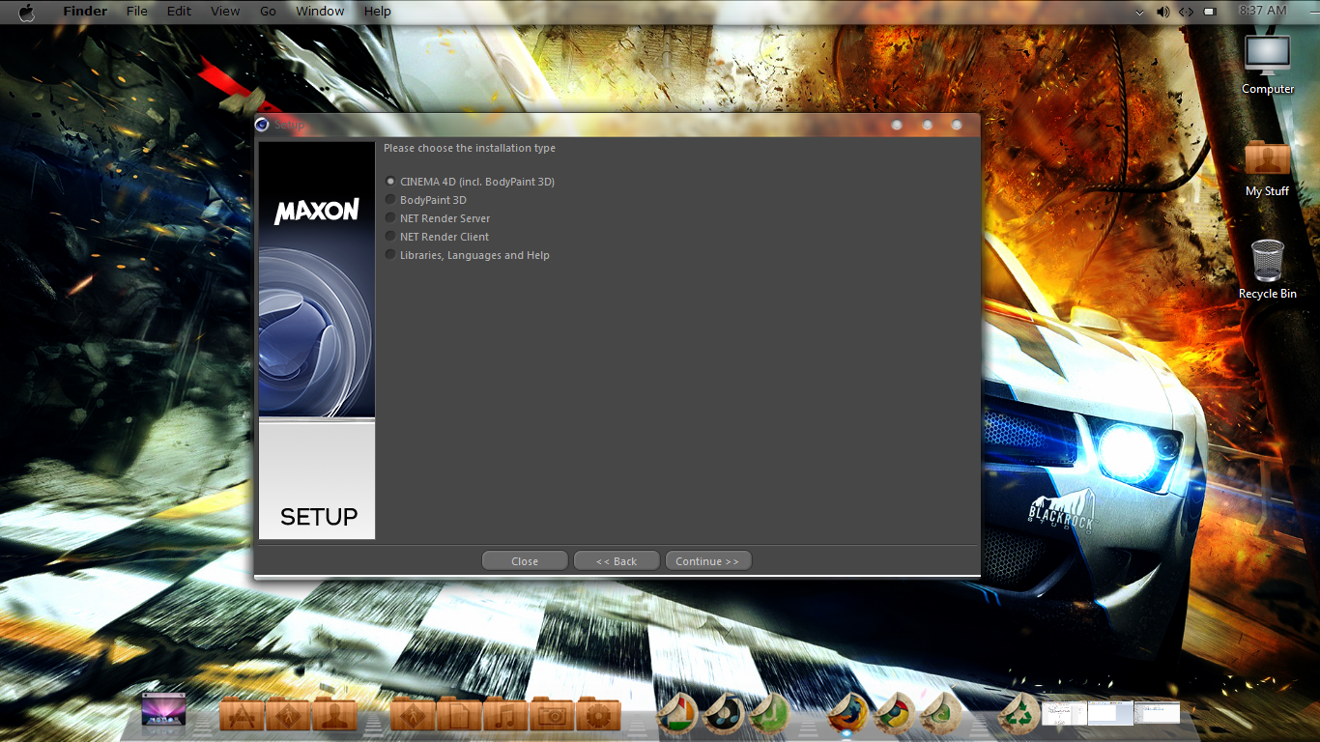This screenshot has width=1320, height=742.
Task: Click the desktop preview icon in dock
Action: (162, 710)
